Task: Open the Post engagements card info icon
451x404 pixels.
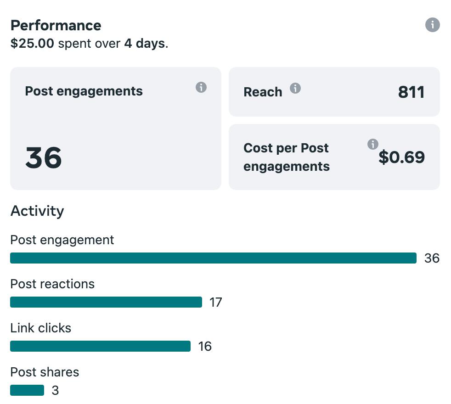Action: (201, 87)
